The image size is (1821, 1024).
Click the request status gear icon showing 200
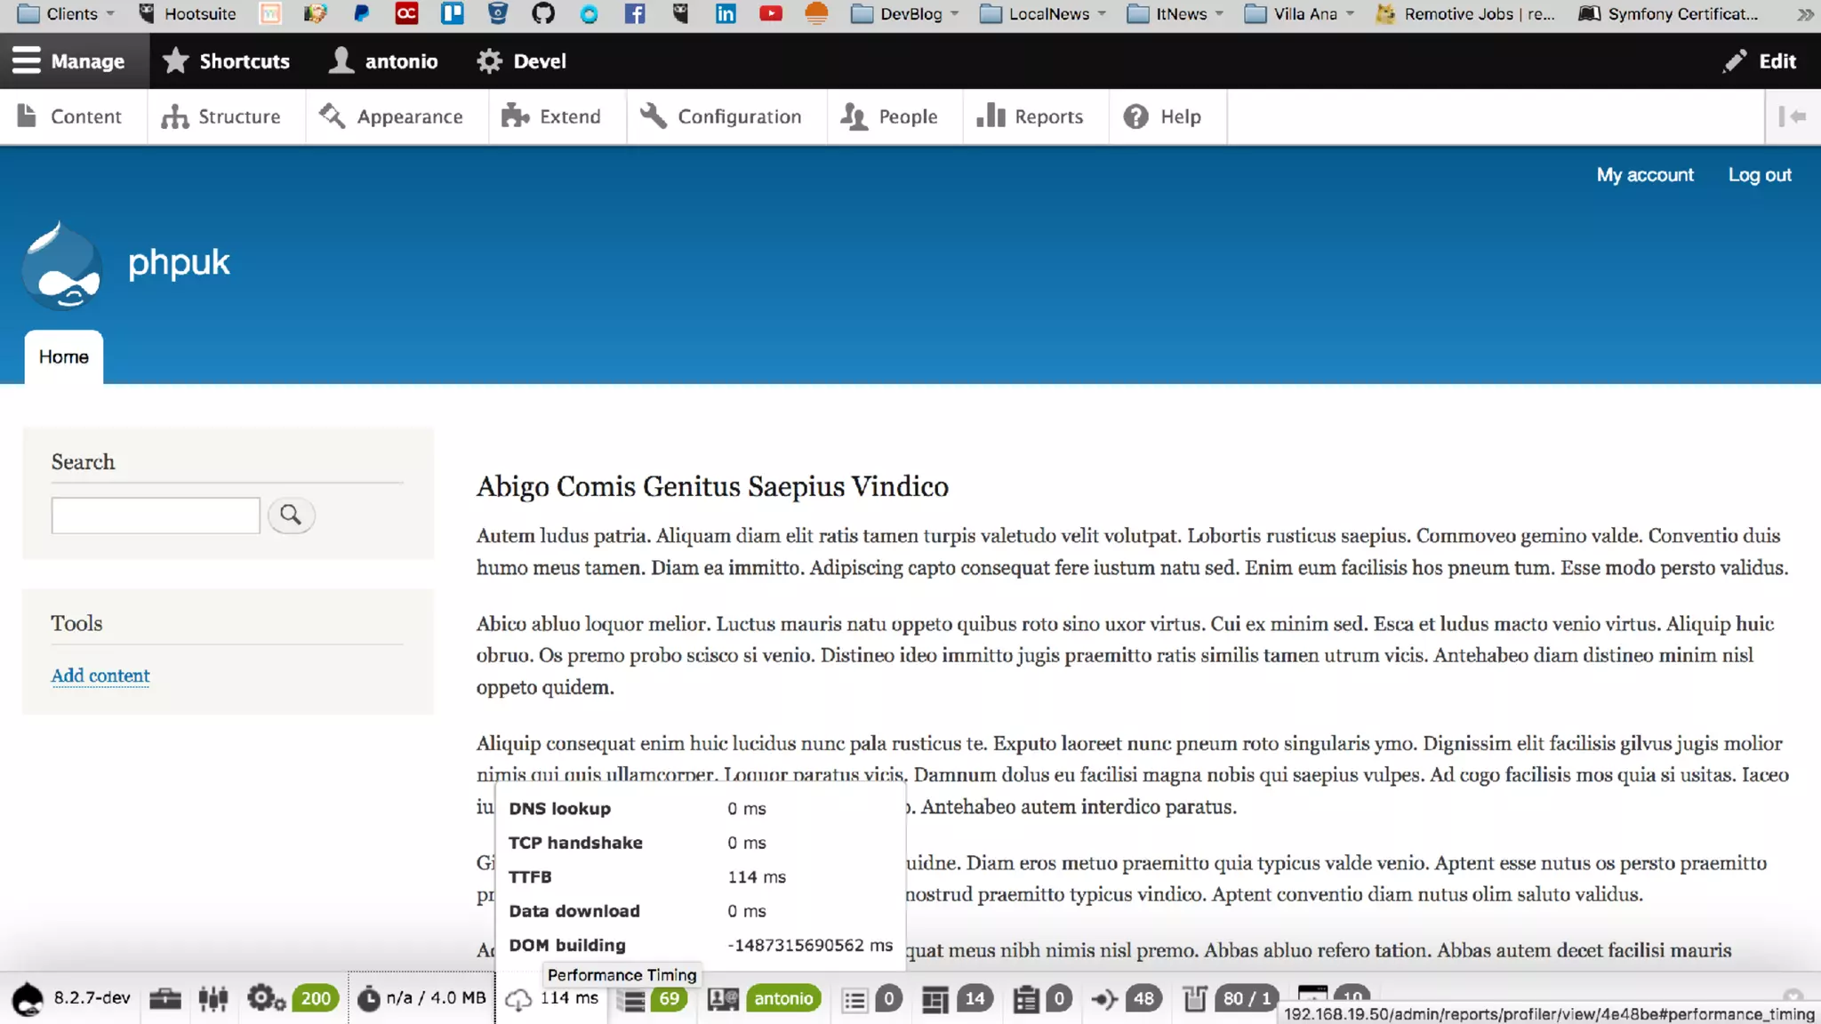pos(265,998)
